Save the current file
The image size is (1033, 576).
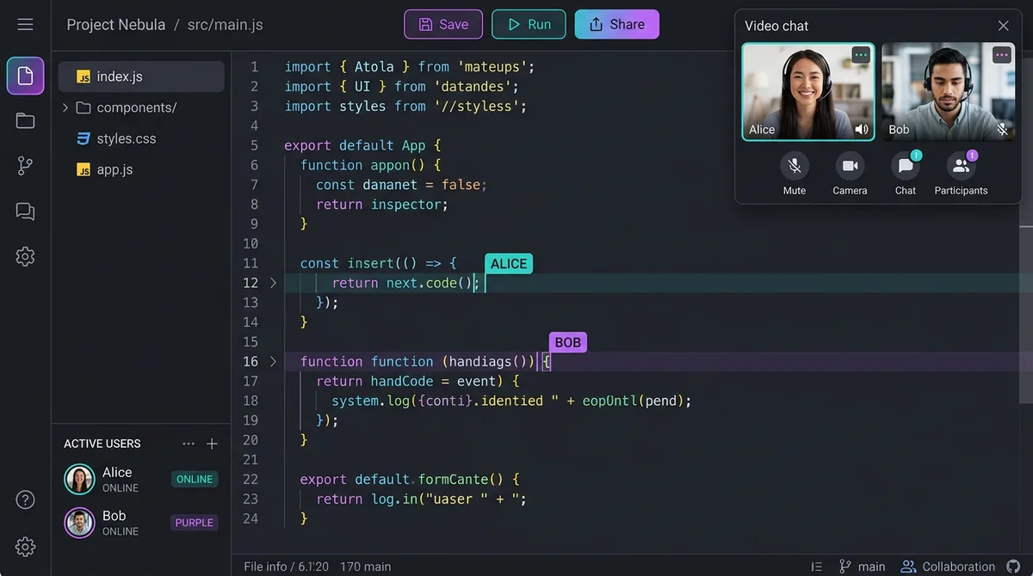point(442,24)
